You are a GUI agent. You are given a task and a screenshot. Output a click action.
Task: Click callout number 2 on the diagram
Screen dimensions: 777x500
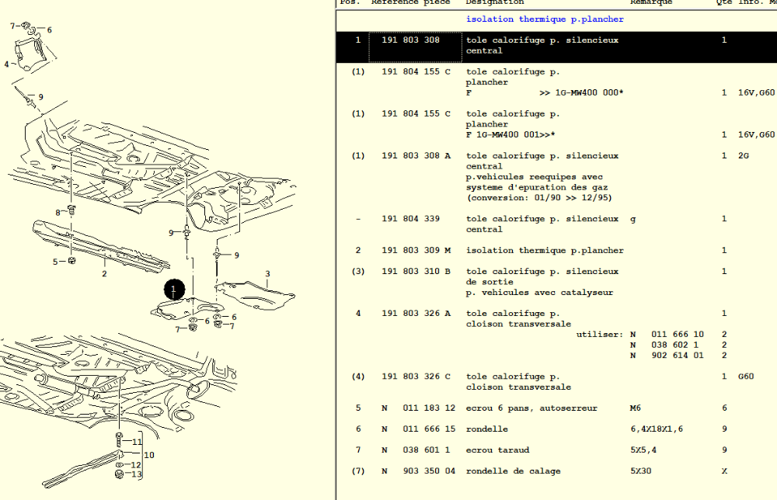(104, 274)
